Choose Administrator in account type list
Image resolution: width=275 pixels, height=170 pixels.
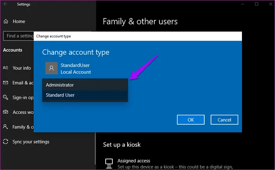click(x=85, y=85)
